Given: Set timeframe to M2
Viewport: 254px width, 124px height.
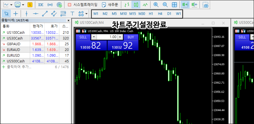Looking at the screenshot, I should (x=105, y=14).
